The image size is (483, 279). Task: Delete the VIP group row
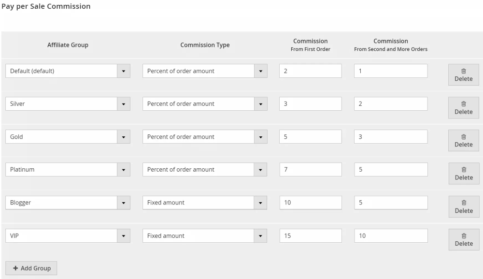pos(463,239)
